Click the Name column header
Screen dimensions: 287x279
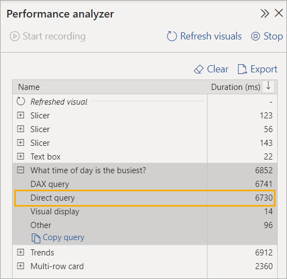(x=28, y=87)
